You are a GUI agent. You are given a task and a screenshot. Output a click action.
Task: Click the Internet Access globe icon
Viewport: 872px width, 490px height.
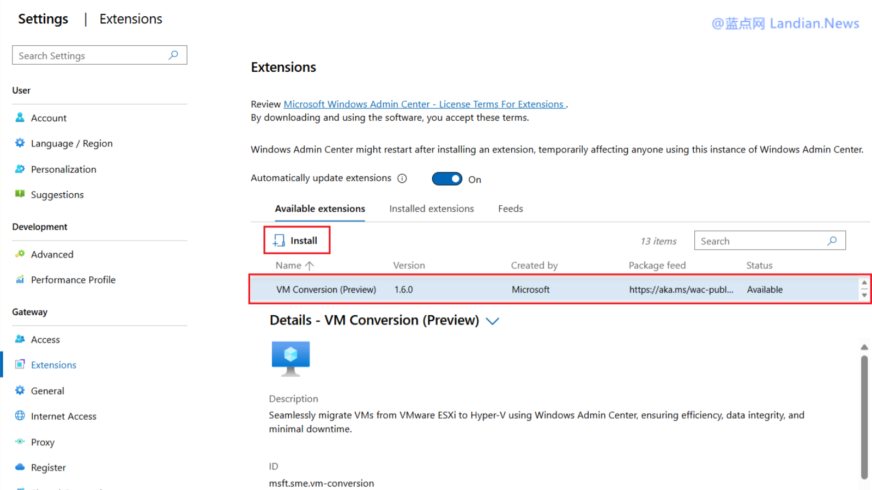20,416
